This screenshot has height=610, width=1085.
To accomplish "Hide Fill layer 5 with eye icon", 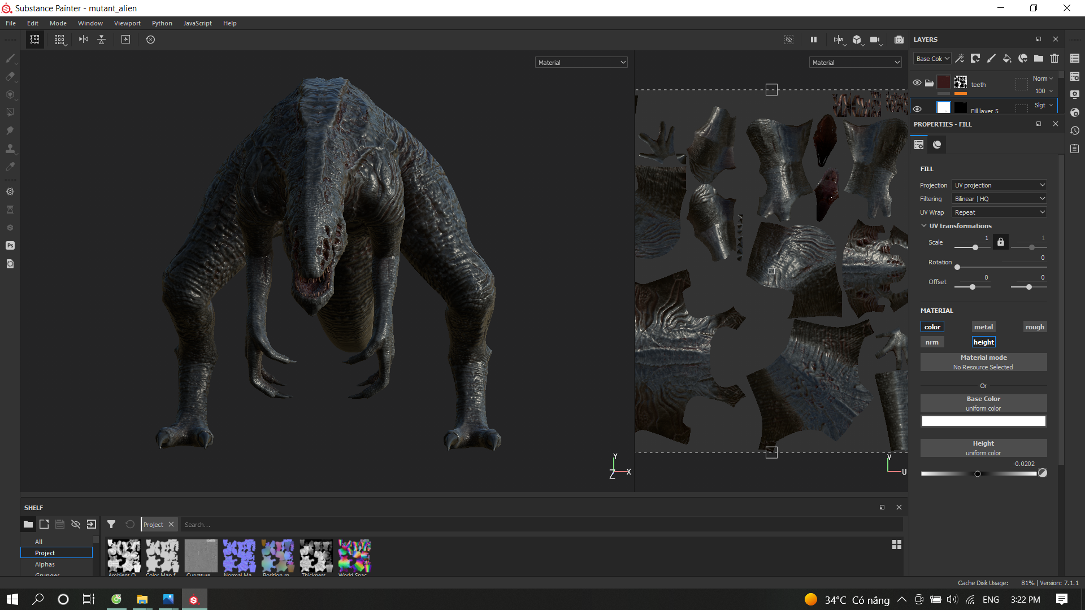I will pyautogui.click(x=917, y=109).
